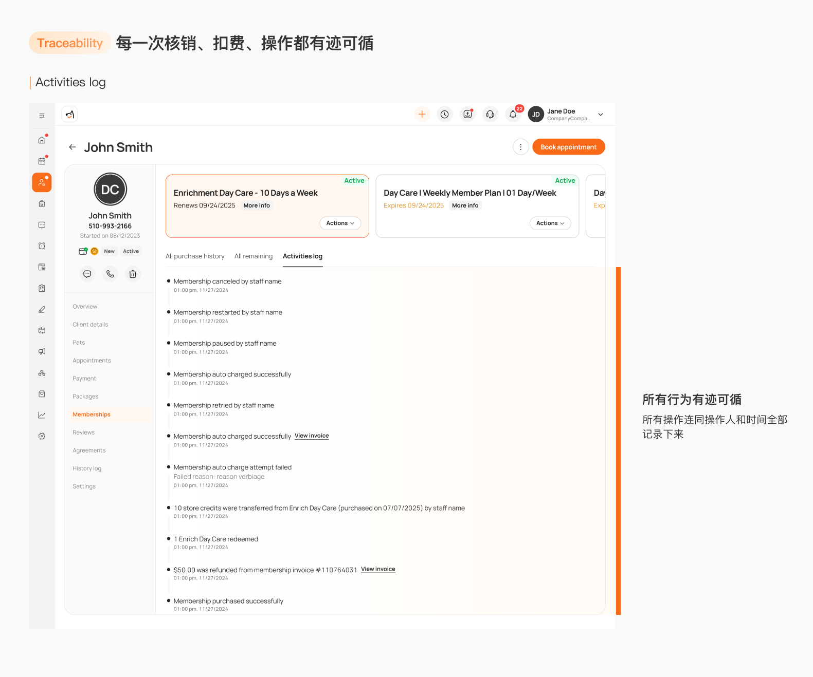Click the phone call icon under profile

coord(110,274)
